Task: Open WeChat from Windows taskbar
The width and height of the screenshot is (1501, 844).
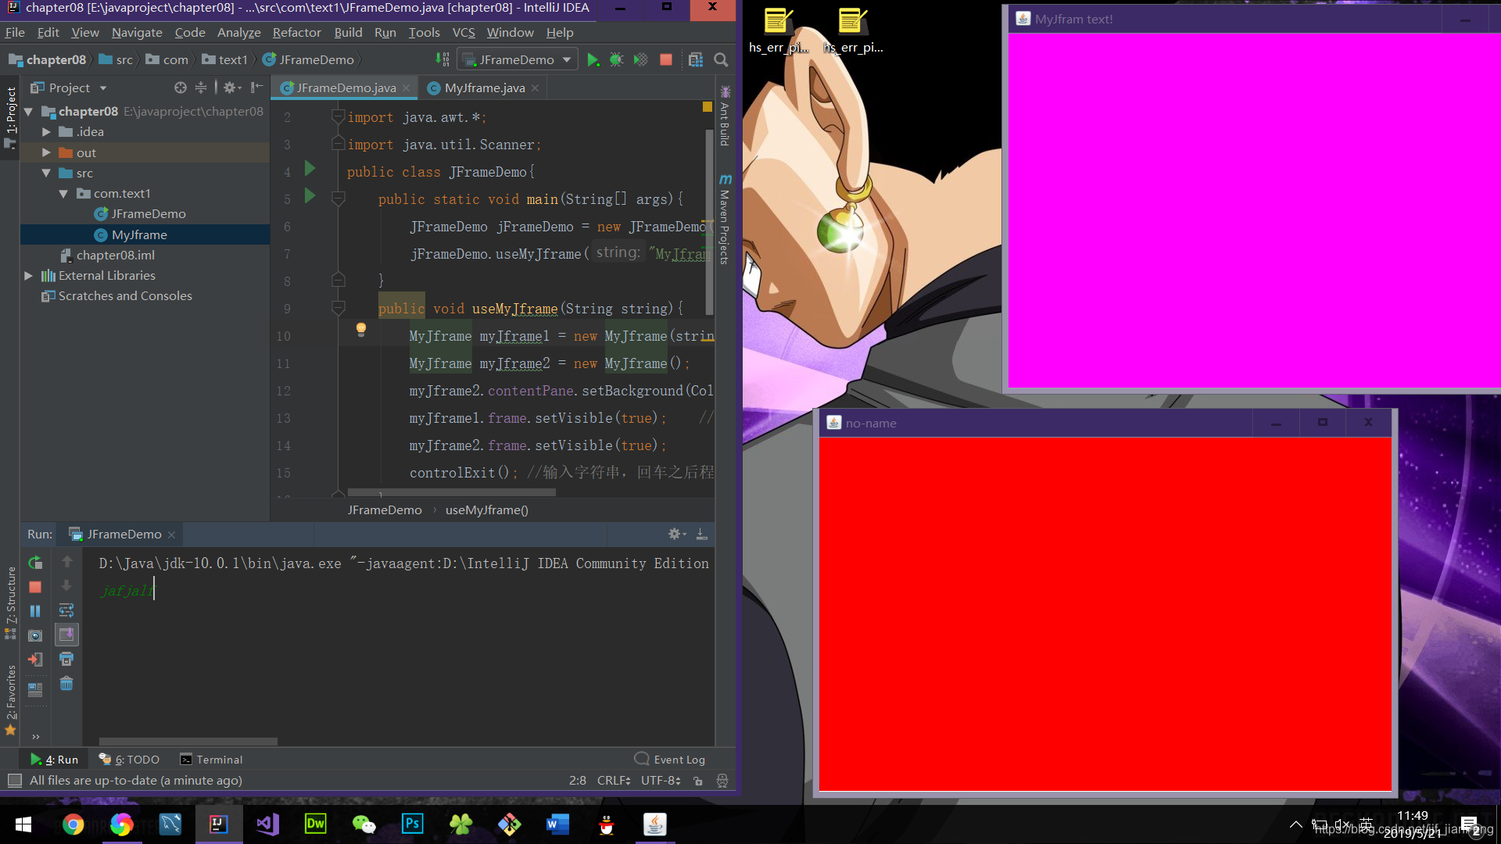Action: point(364,824)
